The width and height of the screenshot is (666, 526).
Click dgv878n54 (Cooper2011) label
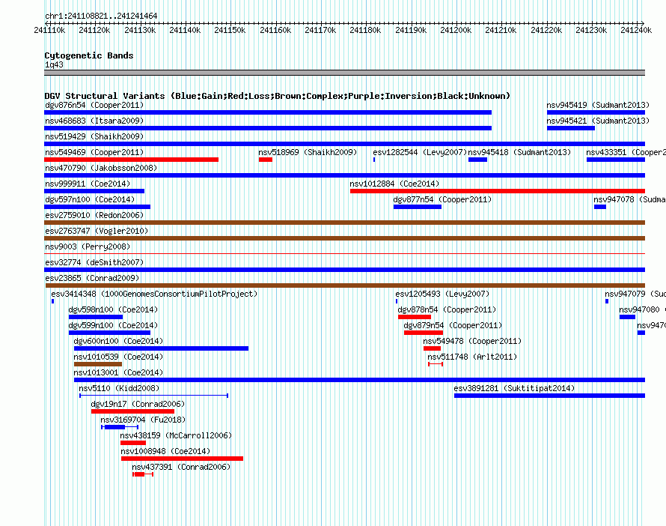[x=447, y=309]
